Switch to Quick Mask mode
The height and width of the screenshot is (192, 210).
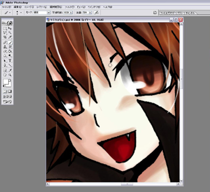[x=10, y=91]
